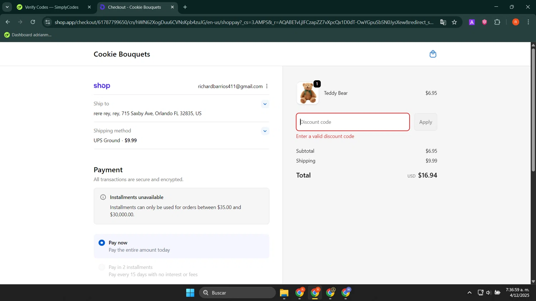
Task: Click the Shop Pay logo
Action: coord(102,86)
